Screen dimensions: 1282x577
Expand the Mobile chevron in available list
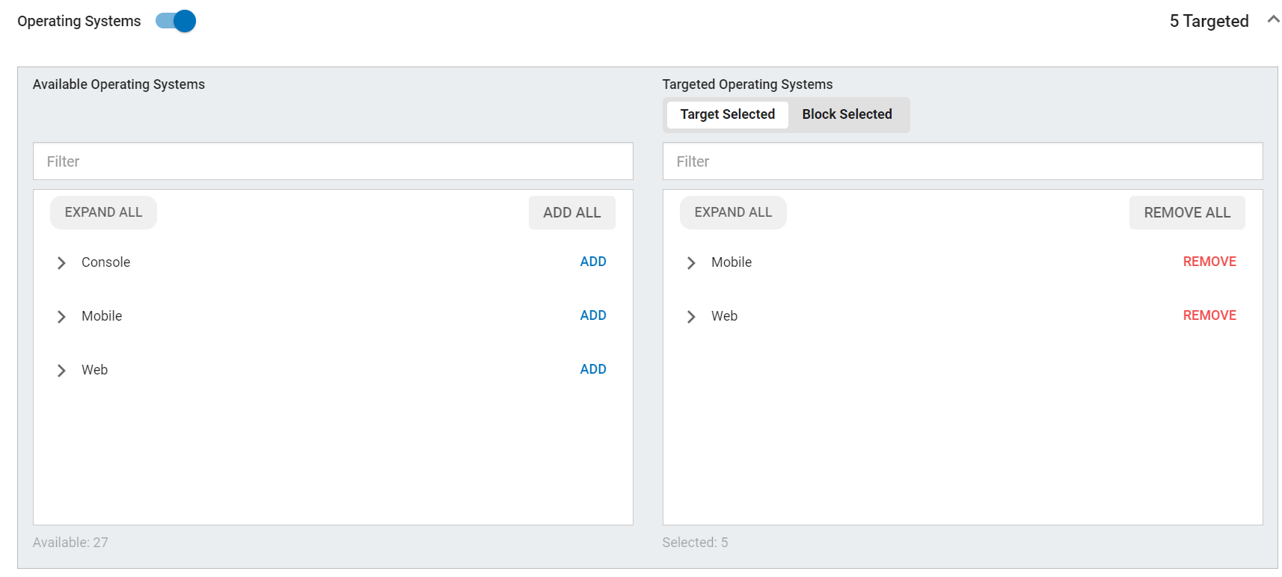[x=61, y=317]
